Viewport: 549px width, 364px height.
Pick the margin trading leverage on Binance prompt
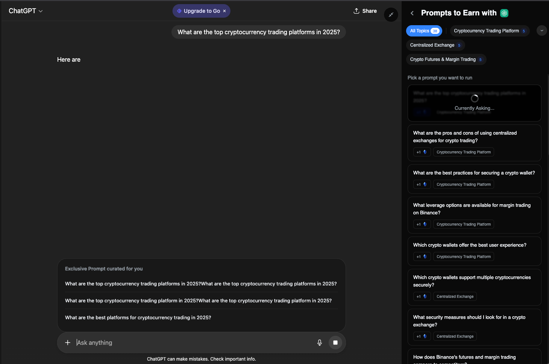472,209
